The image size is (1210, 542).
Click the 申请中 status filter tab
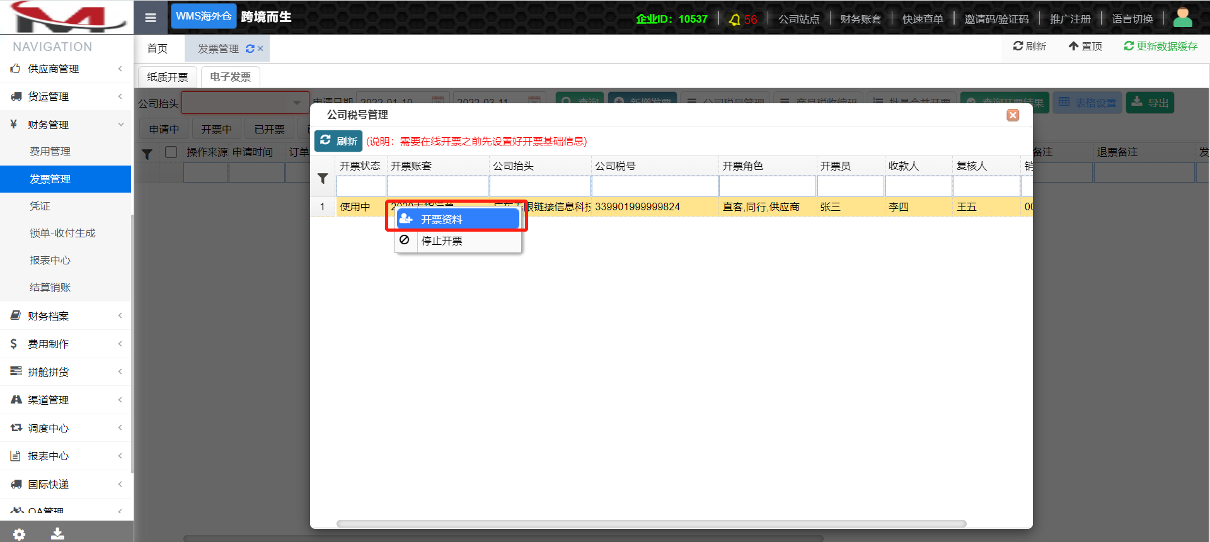(164, 129)
